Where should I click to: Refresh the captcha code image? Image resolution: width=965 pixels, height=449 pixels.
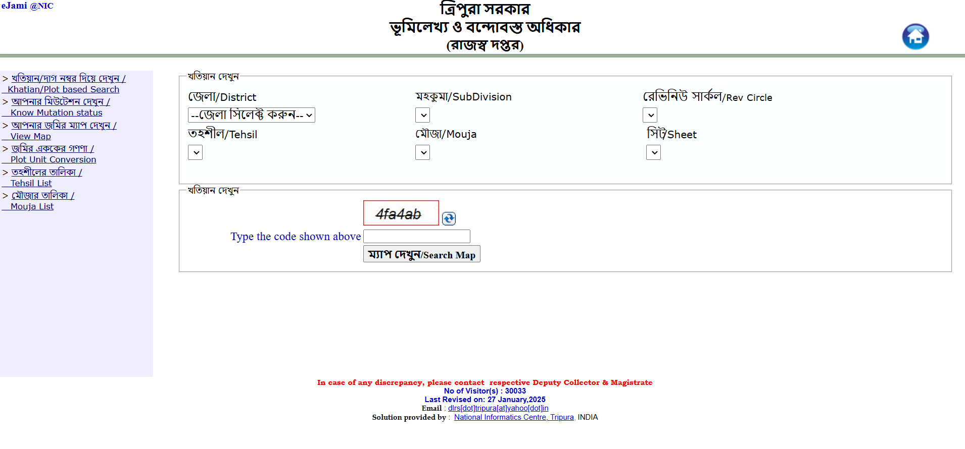point(449,218)
